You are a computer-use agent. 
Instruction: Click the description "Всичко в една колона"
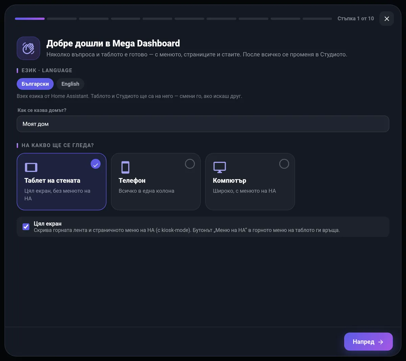[x=146, y=191]
